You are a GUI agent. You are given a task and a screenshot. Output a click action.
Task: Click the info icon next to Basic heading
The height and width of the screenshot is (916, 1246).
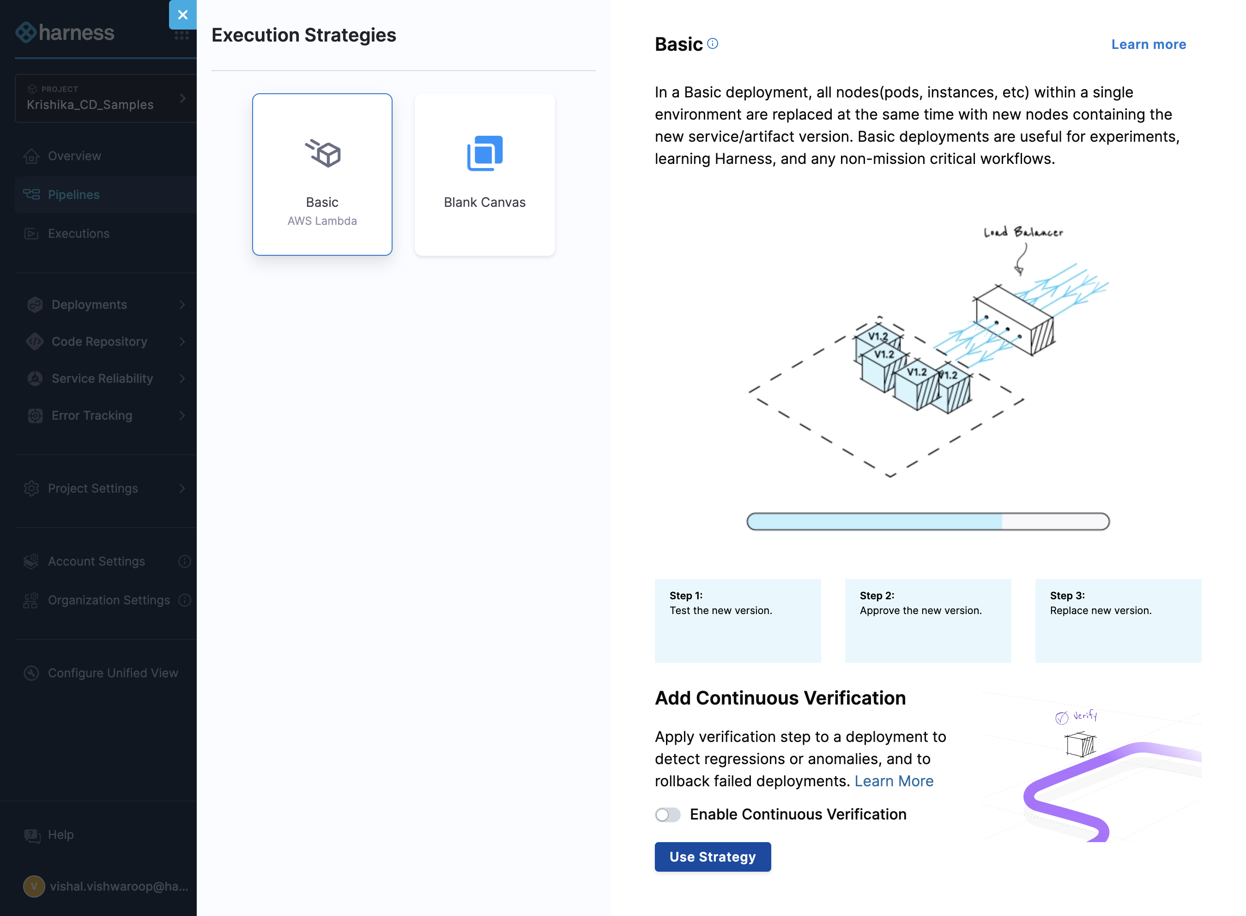[713, 44]
